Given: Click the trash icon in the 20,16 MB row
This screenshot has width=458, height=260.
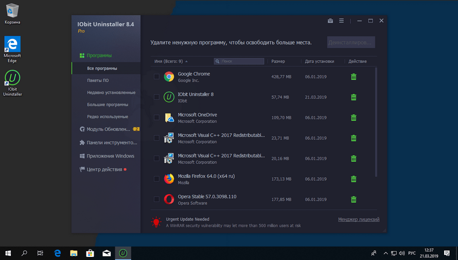Looking at the screenshot, I should tap(354, 159).
